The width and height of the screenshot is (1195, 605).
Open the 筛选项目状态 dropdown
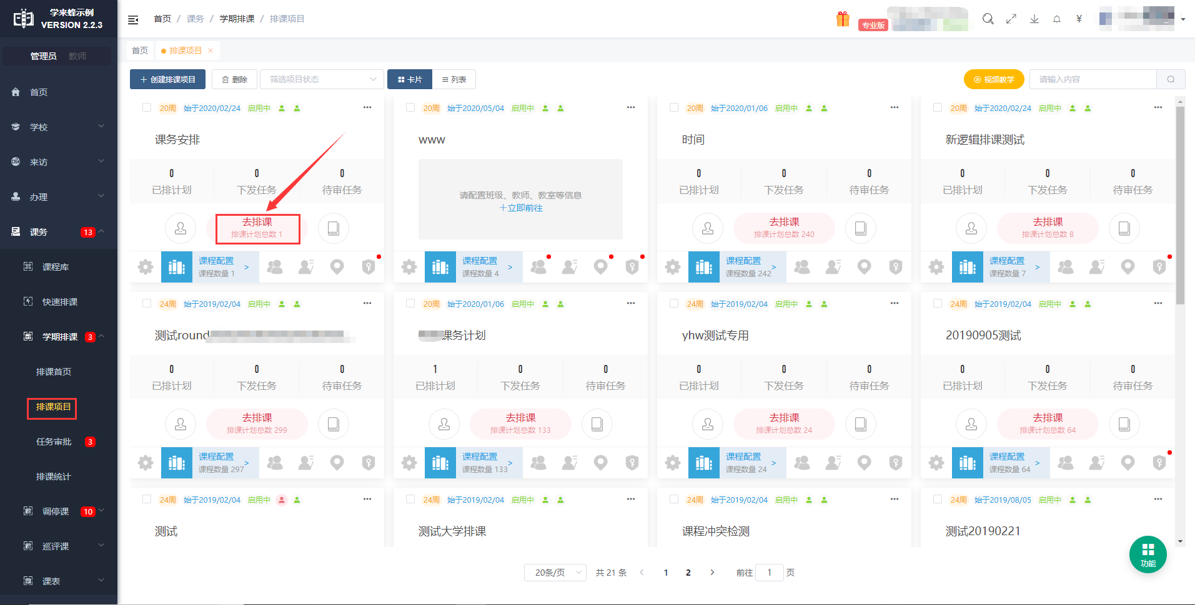click(x=322, y=80)
